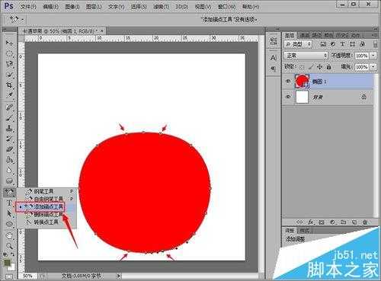The width and height of the screenshot is (381, 281).
Task: Create a new layer icon
Action: [x=354, y=222]
